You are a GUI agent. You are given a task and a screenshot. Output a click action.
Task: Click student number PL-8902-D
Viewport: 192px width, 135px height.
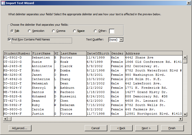click(x=13, y=57)
